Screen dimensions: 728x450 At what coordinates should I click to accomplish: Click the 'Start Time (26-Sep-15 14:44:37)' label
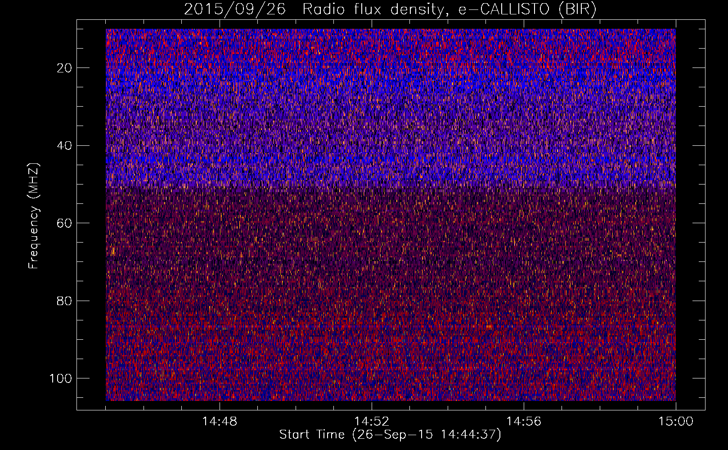390,435
